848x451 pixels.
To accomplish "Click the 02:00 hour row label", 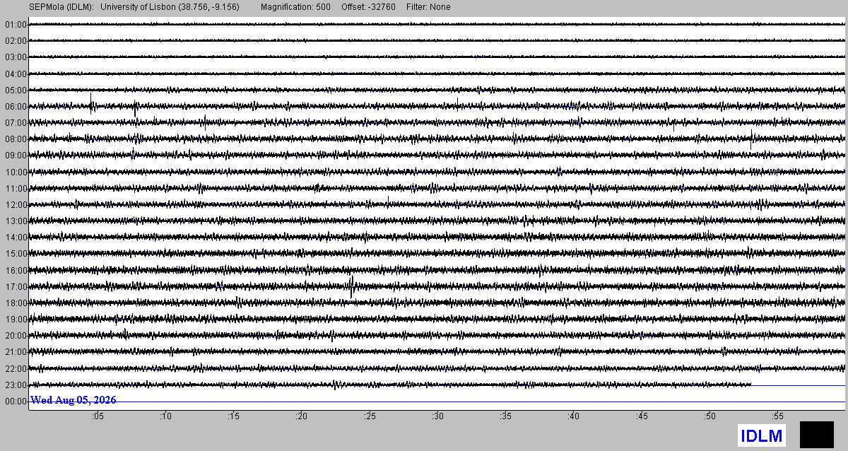I will 16,41.
